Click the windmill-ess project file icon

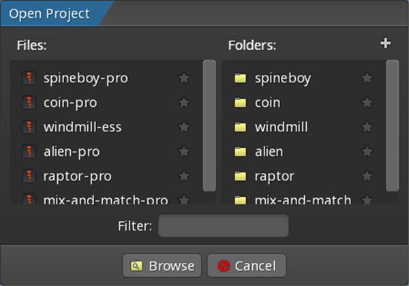click(28, 127)
